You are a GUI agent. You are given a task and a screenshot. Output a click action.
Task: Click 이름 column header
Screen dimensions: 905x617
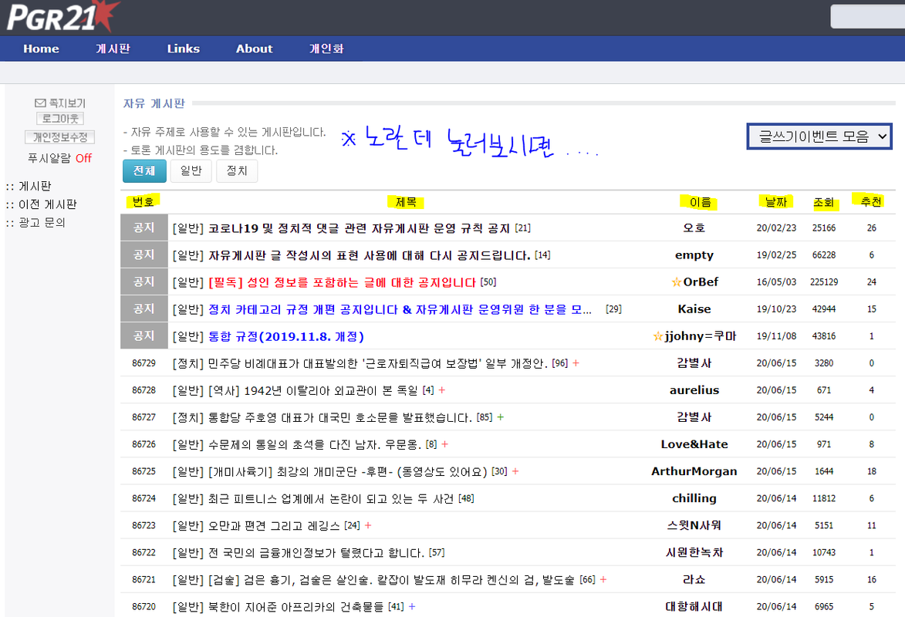[x=700, y=202]
